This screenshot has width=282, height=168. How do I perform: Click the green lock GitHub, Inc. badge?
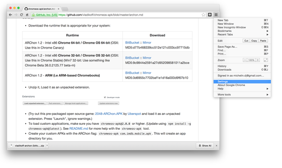click(x=45, y=15)
